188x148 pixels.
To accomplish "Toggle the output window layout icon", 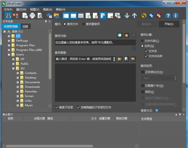I will tap(73, 16).
